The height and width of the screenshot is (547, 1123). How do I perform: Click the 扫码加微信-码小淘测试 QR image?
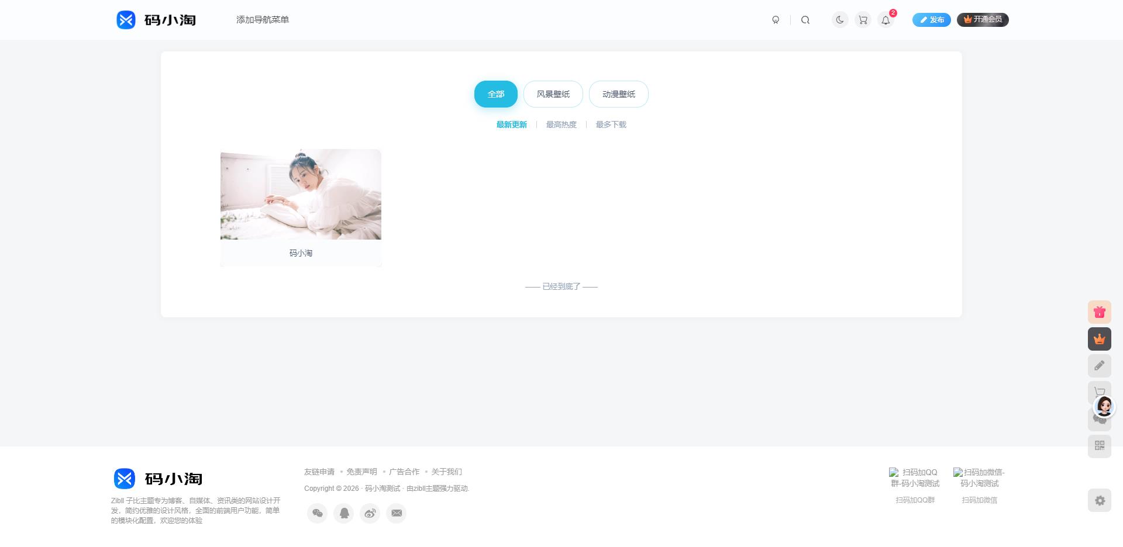tap(979, 477)
